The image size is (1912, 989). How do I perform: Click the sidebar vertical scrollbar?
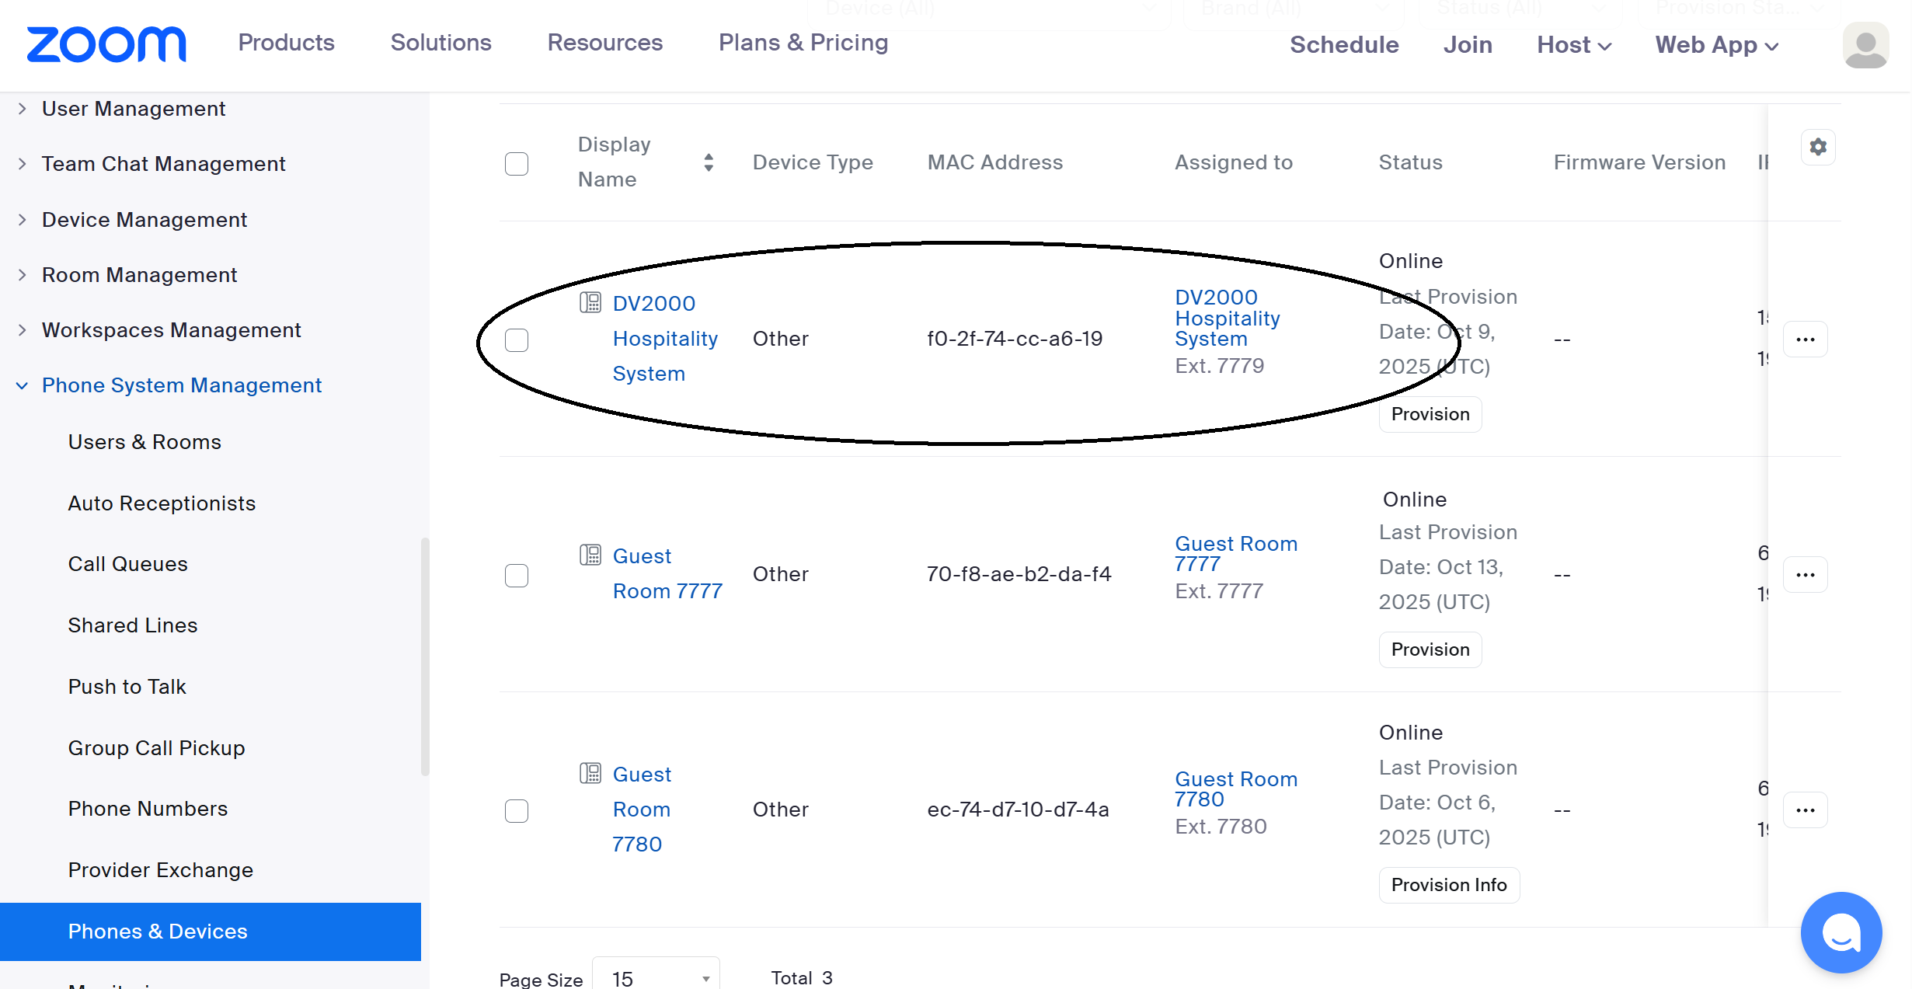click(x=425, y=656)
